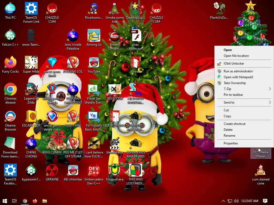The image size is (274, 205).
Task: Choose Delete in context menu
Action: click(x=244, y=130)
